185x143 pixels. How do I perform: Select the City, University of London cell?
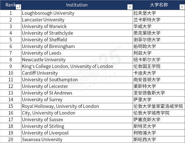tap(77, 113)
